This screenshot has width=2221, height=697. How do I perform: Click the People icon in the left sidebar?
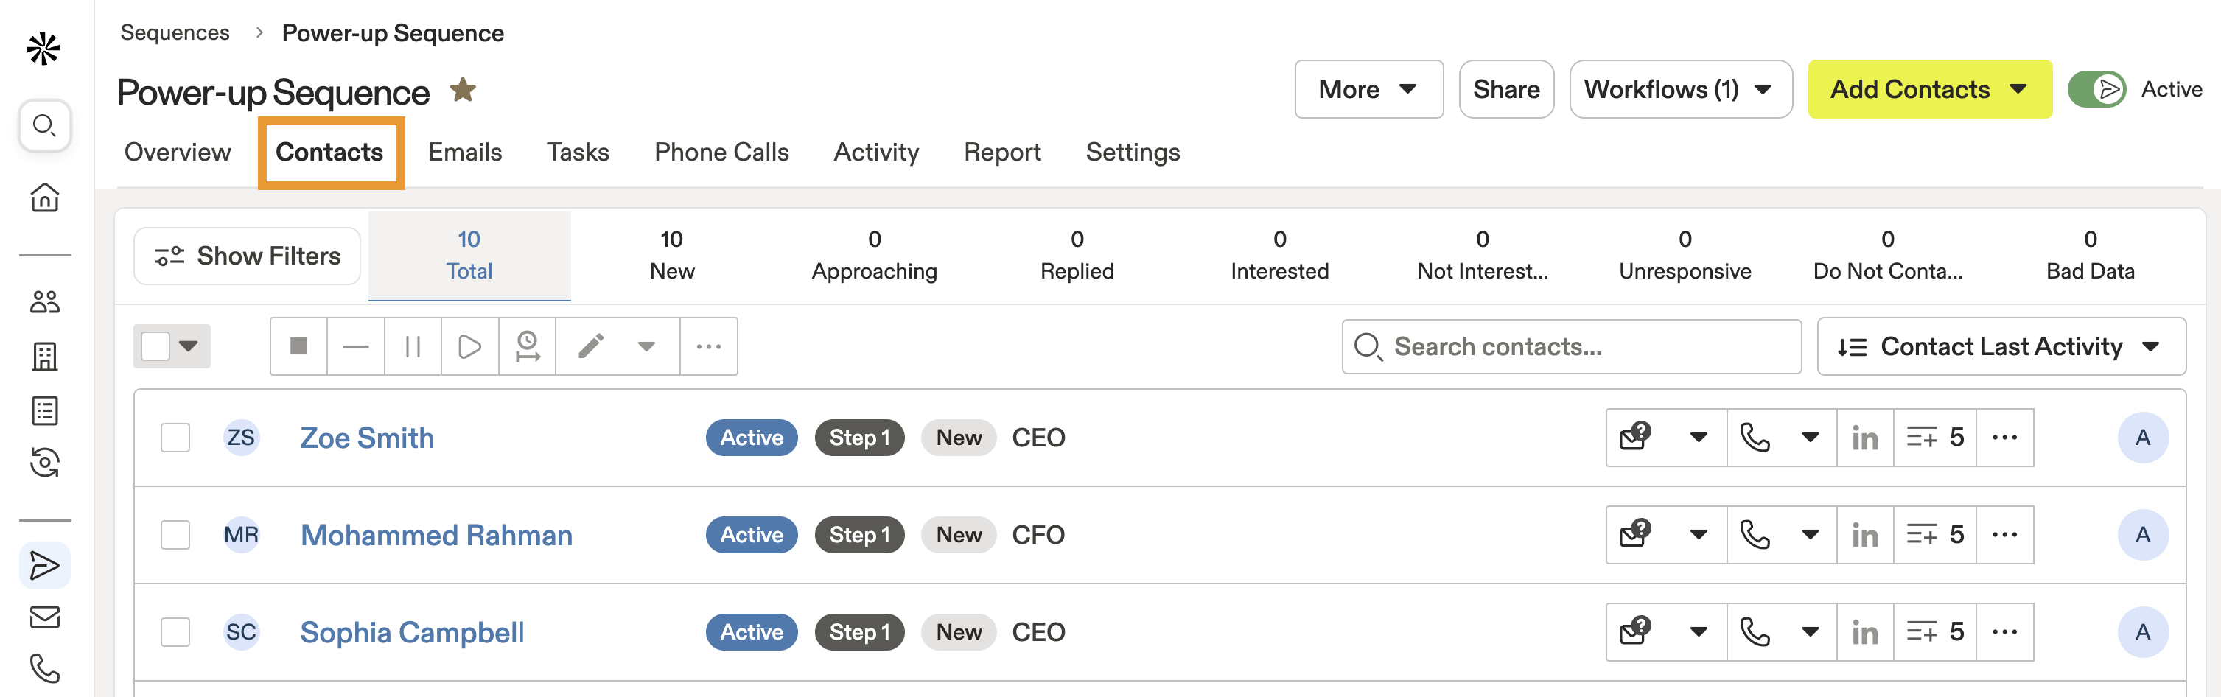coord(44,302)
